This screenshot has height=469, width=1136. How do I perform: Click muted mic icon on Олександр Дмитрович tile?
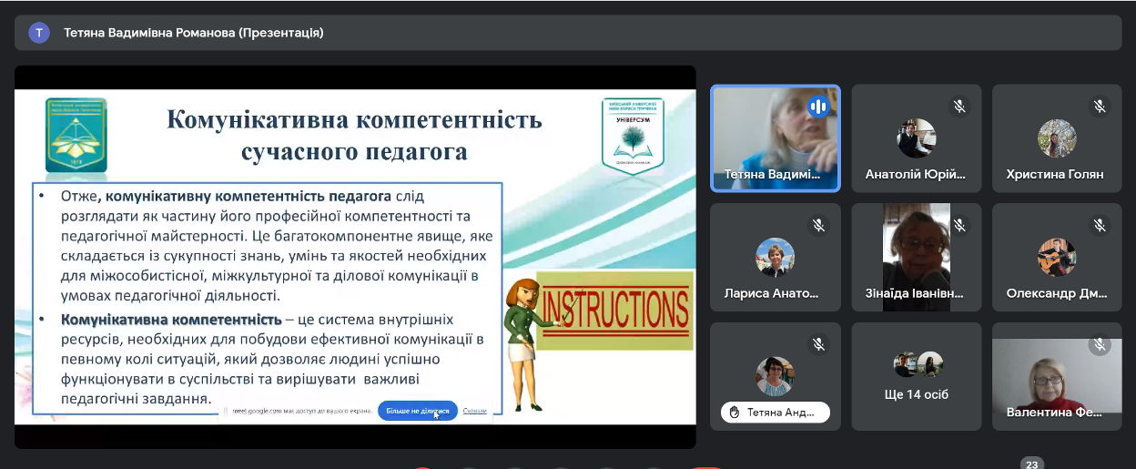pyautogui.click(x=1100, y=225)
